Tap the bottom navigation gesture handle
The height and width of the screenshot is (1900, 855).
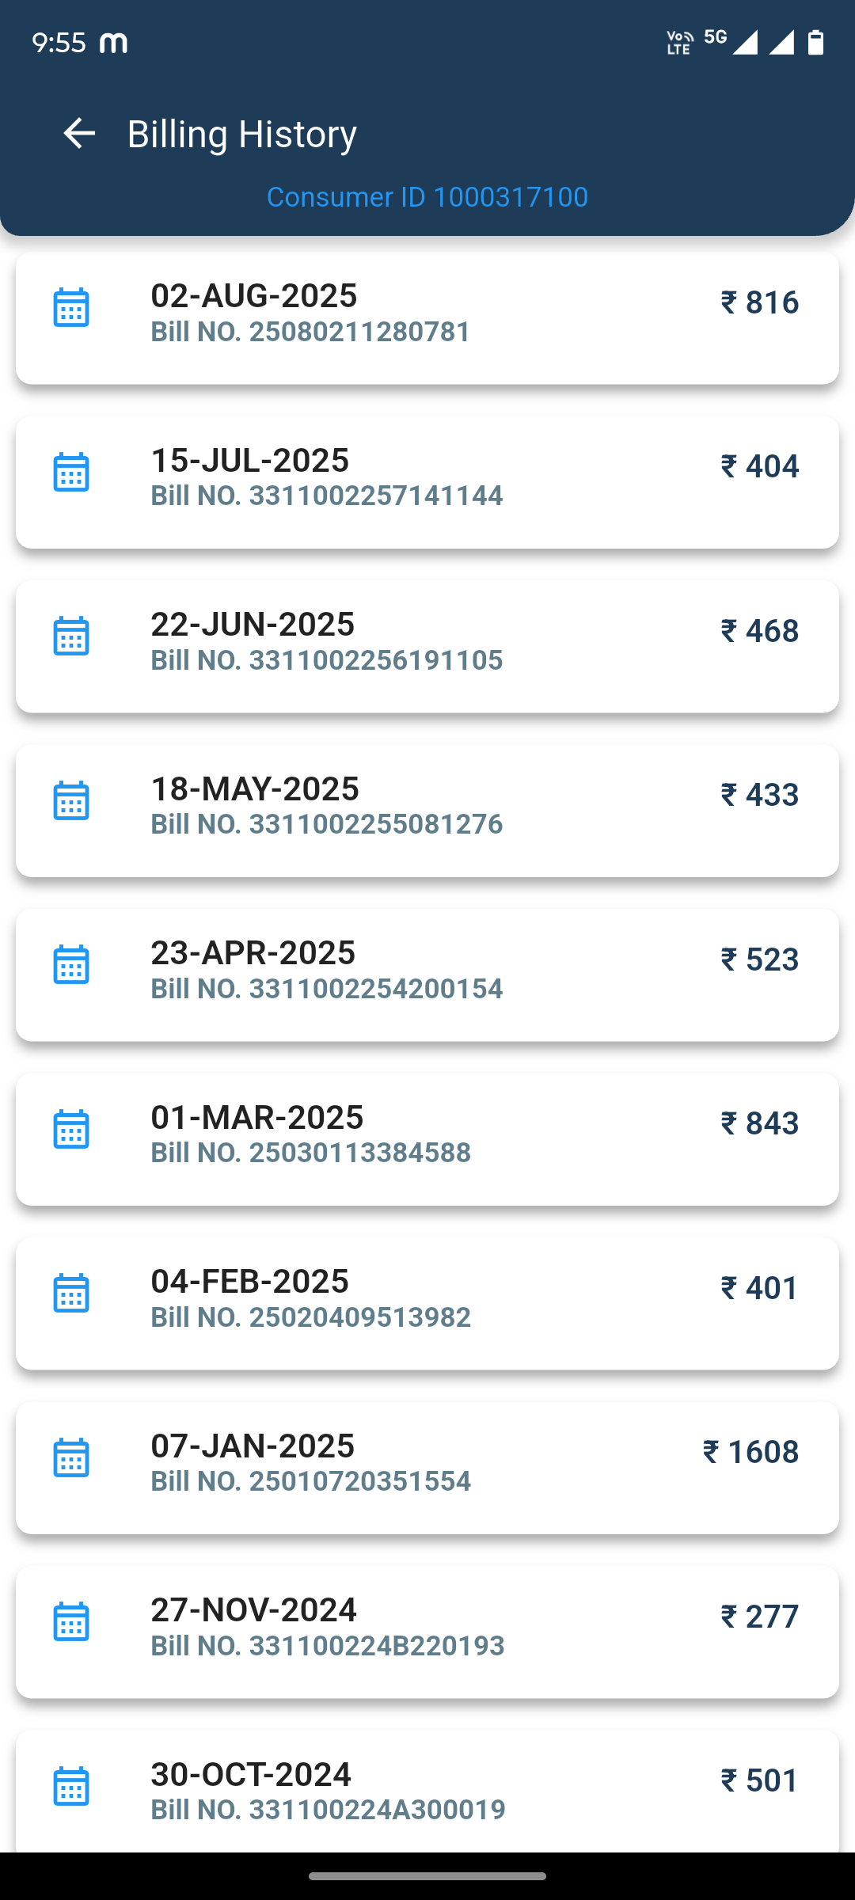coord(427,1876)
